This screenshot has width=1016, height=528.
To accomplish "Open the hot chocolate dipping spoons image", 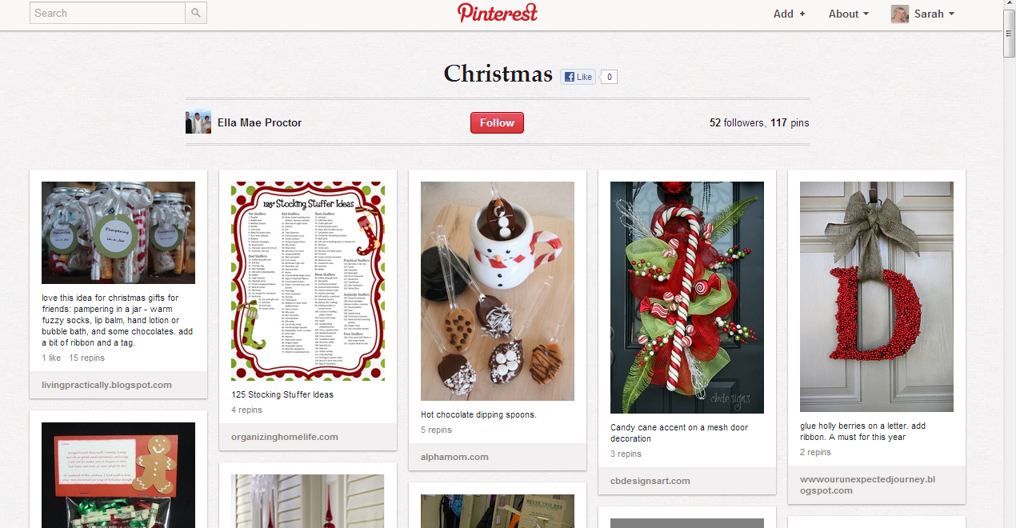I will 498,291.
